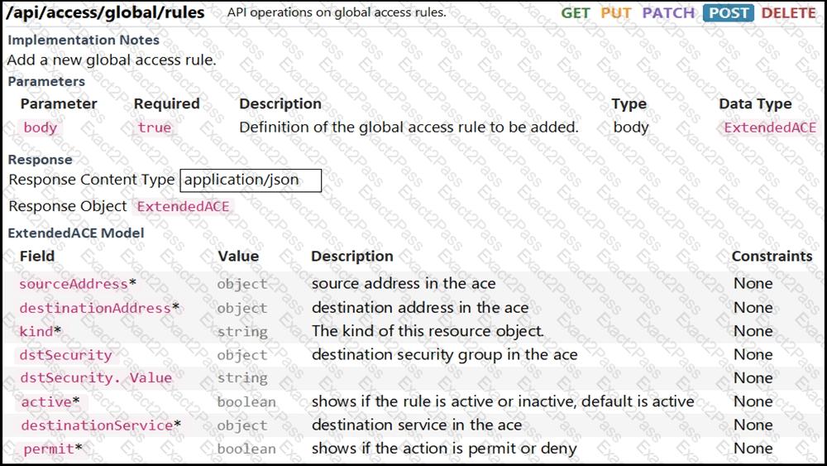The width and height of the screenshot is (827, 466).
Task: Click the 'Required' column header
Action: pyautogui.click(x=167, y=104)
